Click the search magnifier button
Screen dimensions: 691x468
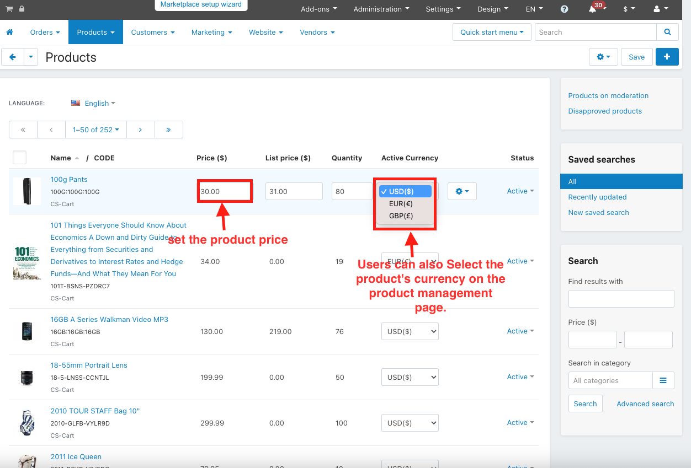coord(667,32)
